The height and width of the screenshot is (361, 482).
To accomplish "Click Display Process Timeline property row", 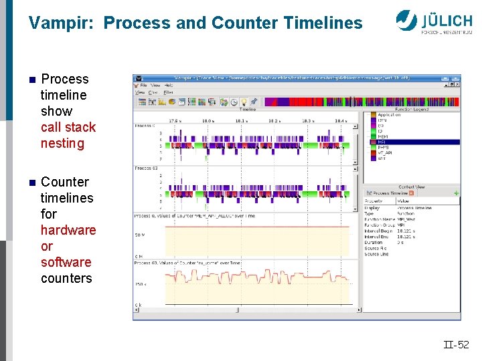I will click(411, 208).
